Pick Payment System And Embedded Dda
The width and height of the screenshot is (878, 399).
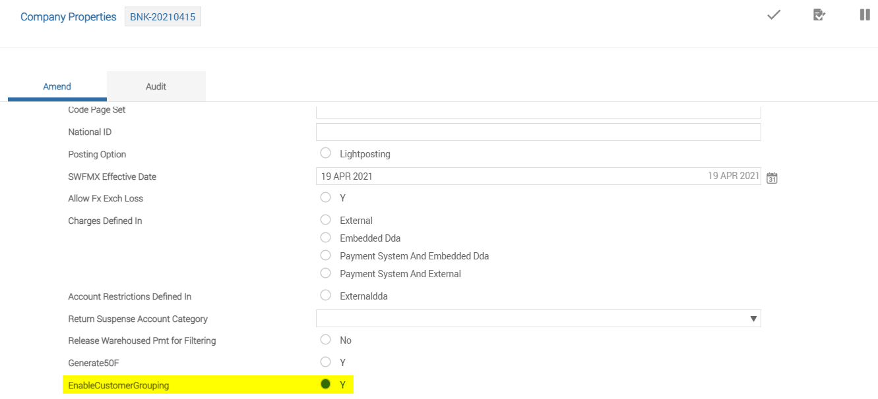pos(325,255)
